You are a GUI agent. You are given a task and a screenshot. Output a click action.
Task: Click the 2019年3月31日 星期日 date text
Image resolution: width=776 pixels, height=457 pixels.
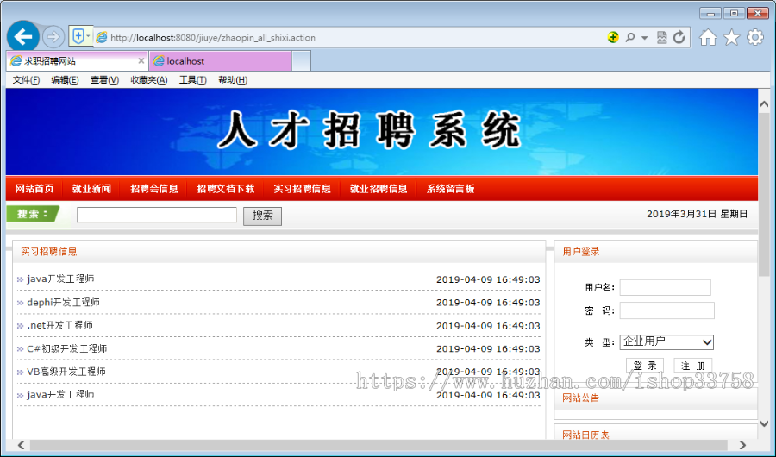click(x=698, y=214)
